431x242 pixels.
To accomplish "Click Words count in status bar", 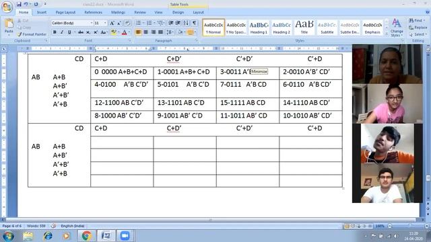I will coord(36,226).
